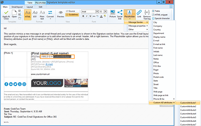Click the Apply & Close checkmark icon

click(x=6, y=12)
